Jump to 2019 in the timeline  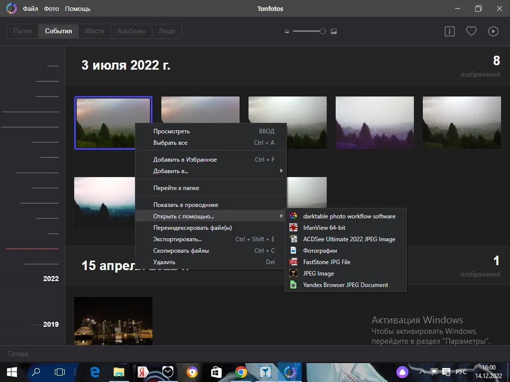pos(51,324)
